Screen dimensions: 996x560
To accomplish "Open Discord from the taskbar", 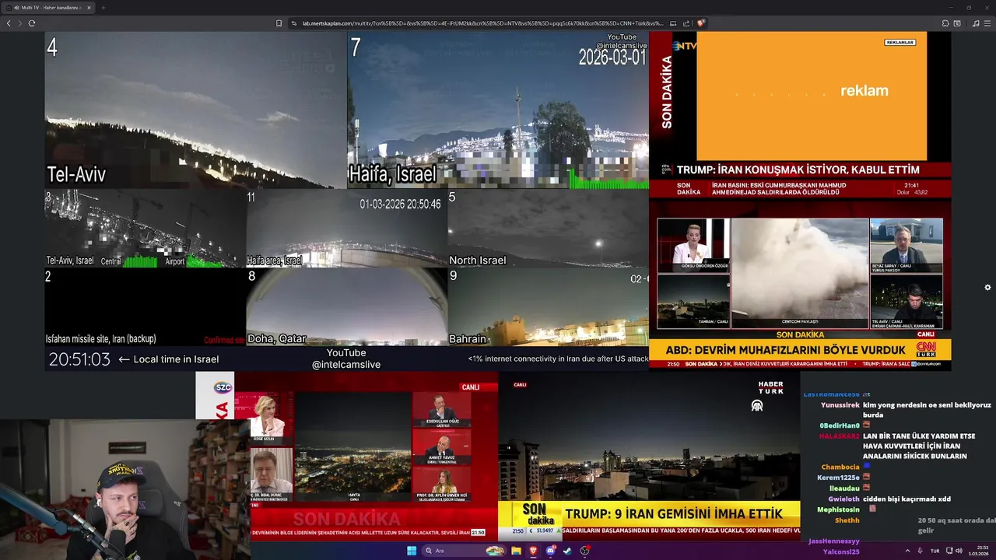I will click(x=550, y=551).
